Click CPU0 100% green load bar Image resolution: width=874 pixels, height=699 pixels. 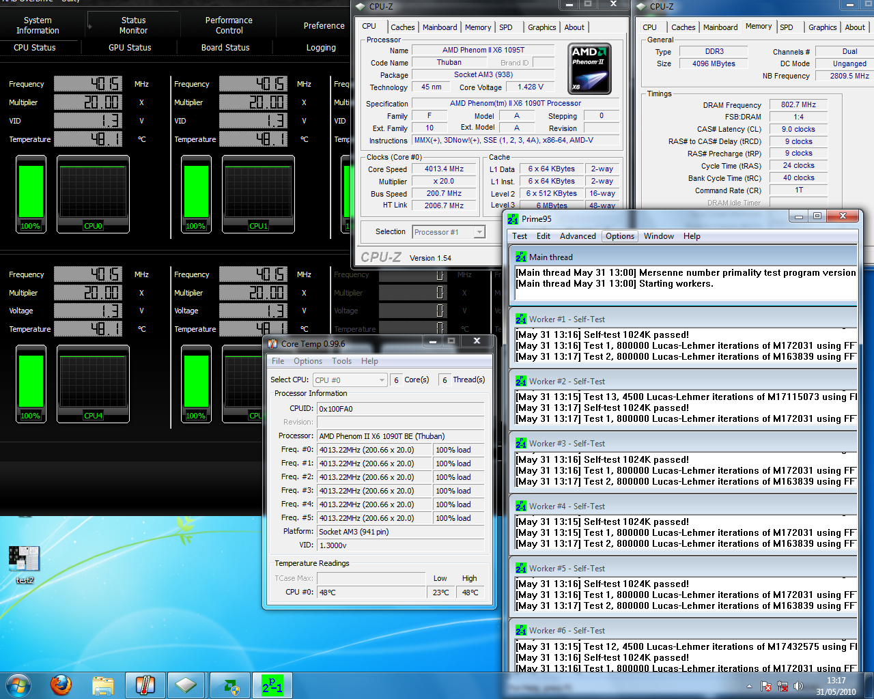pos(31,195)
